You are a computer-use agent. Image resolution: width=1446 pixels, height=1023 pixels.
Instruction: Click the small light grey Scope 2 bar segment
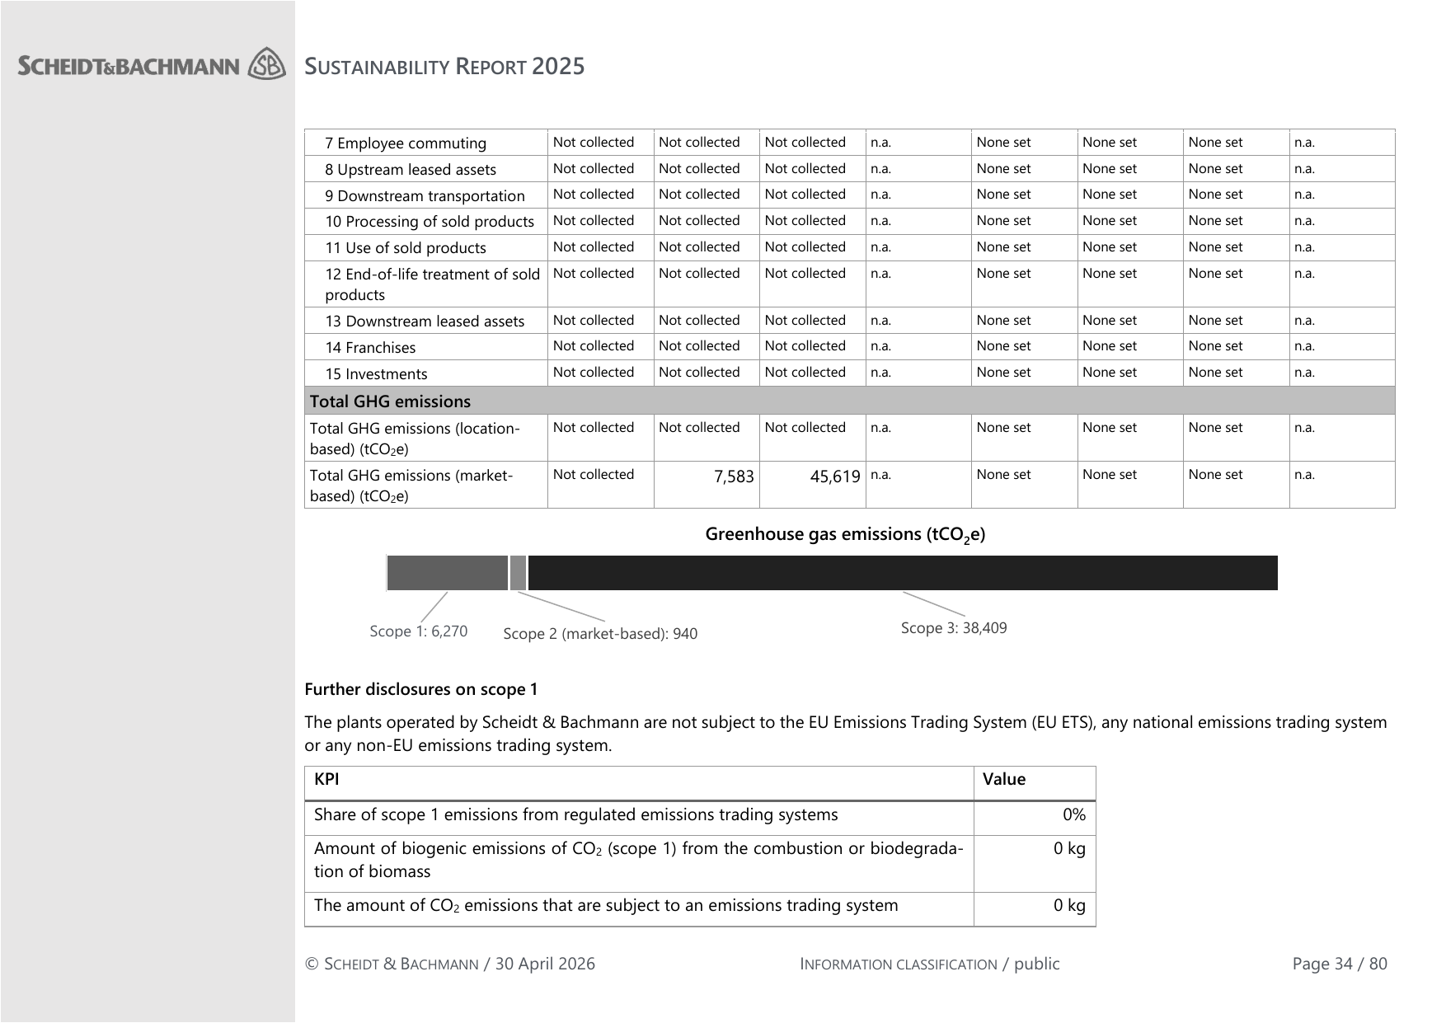click(x=518, y=573)
